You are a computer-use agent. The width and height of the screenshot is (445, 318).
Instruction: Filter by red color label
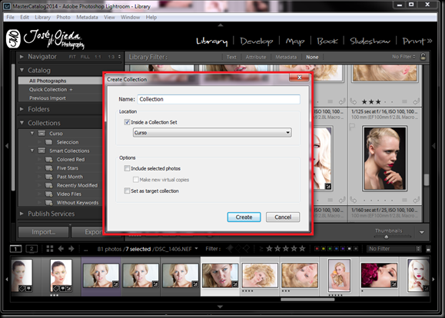coord(317,249)
